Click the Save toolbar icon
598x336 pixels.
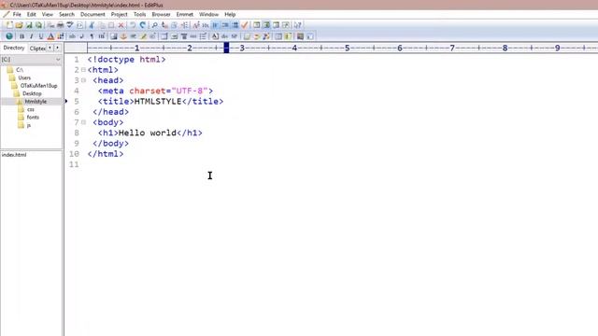(x=29, y=25)
